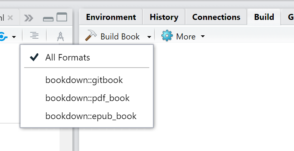Click the More gear icon
Image resolution: width=294 pixels, height=151 pixels.
[167, 36]
